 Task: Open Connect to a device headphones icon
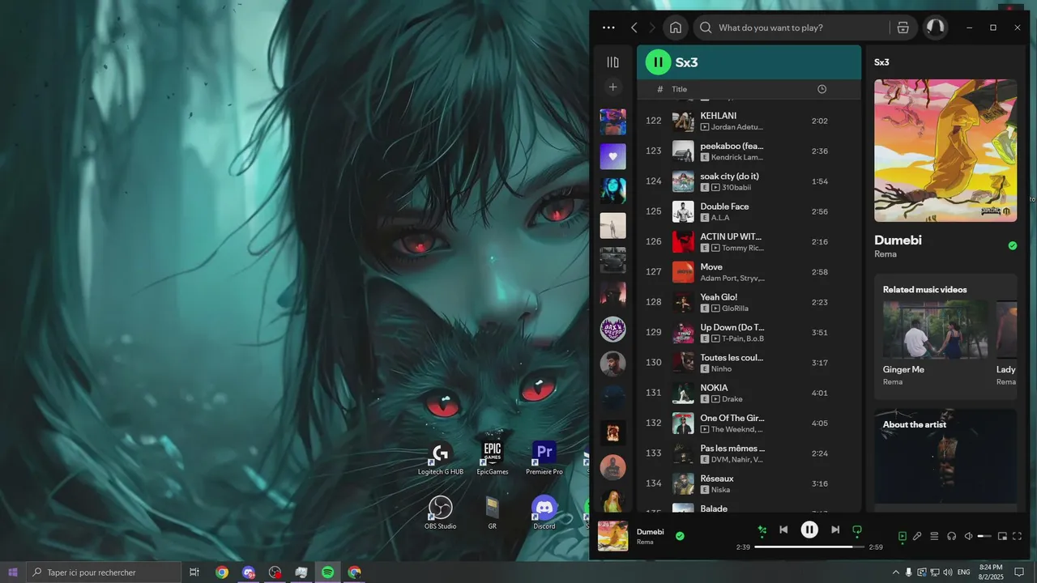[951, 536]
